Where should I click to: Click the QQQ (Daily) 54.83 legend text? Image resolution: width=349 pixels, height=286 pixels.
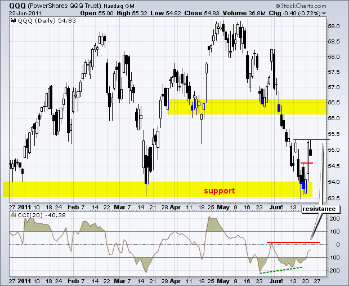(x=47, y=21)
